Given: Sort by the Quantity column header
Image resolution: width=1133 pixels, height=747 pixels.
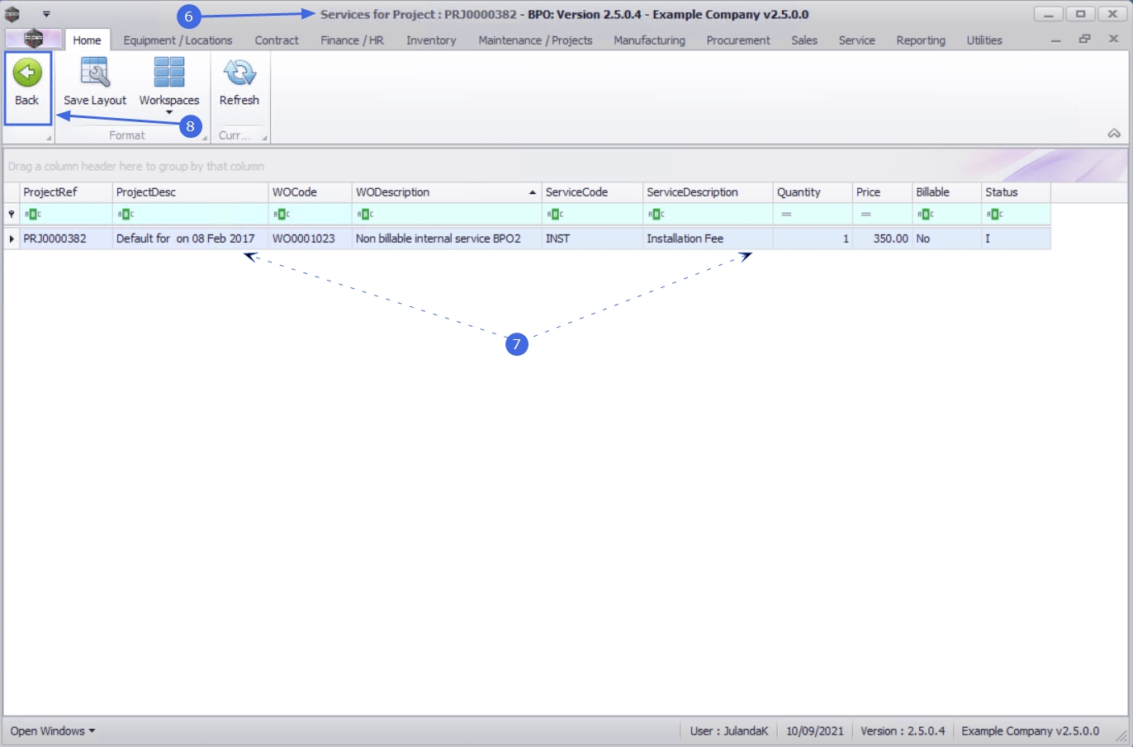Looking at the screenshot, I should pyautogui.click(x=813, y=192).
